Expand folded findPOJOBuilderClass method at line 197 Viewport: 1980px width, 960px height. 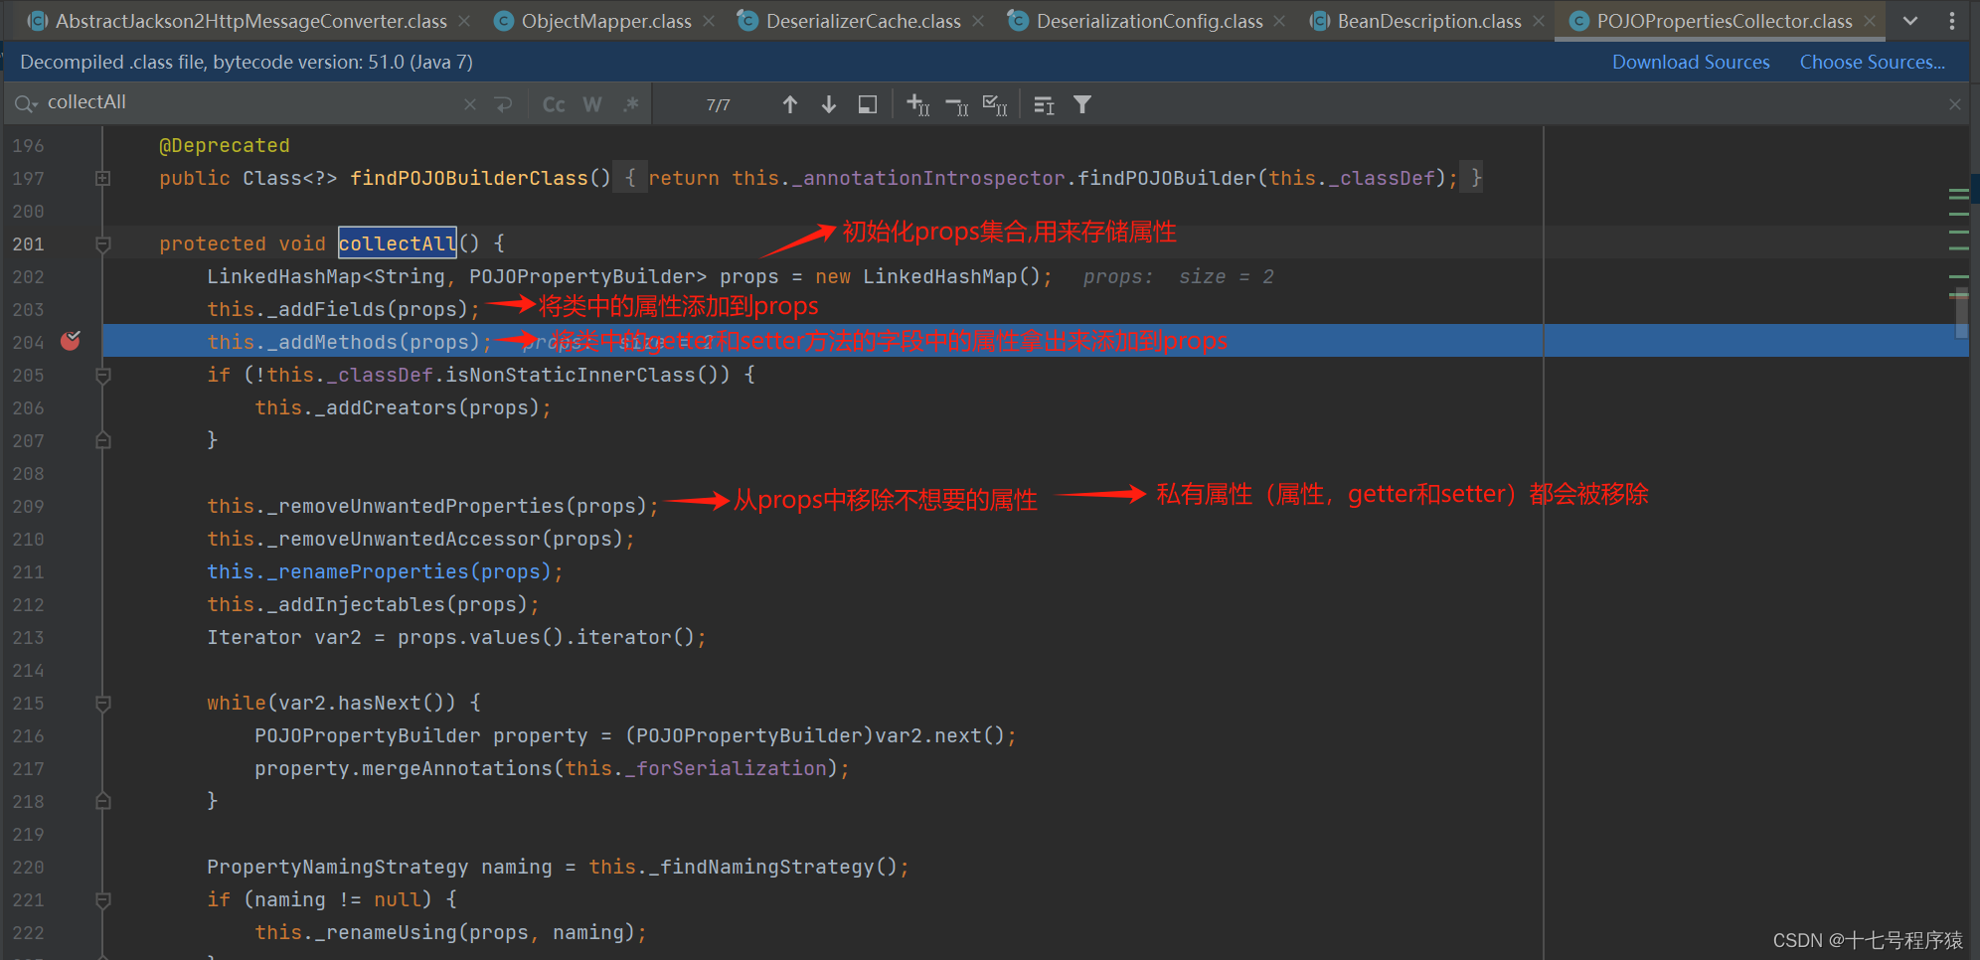[102, 178]
